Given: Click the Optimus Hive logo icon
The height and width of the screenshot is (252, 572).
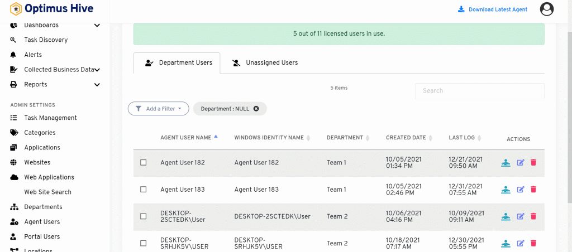Looking at the screenshot, I should pyautogui.click(x=16, y=9).
